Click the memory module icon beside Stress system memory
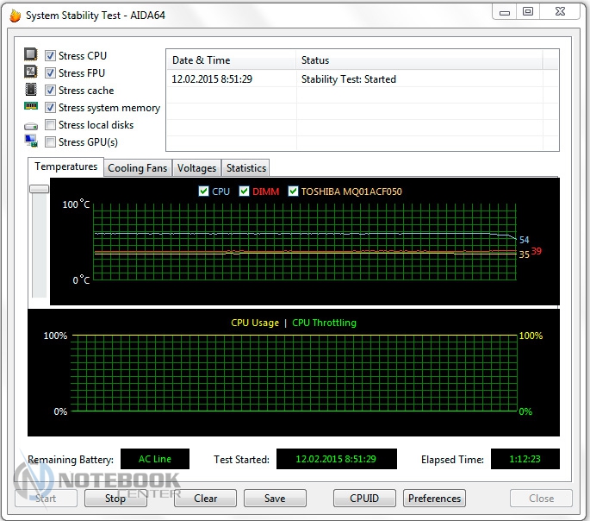The image size is (590, 521). tap(31, 107)
